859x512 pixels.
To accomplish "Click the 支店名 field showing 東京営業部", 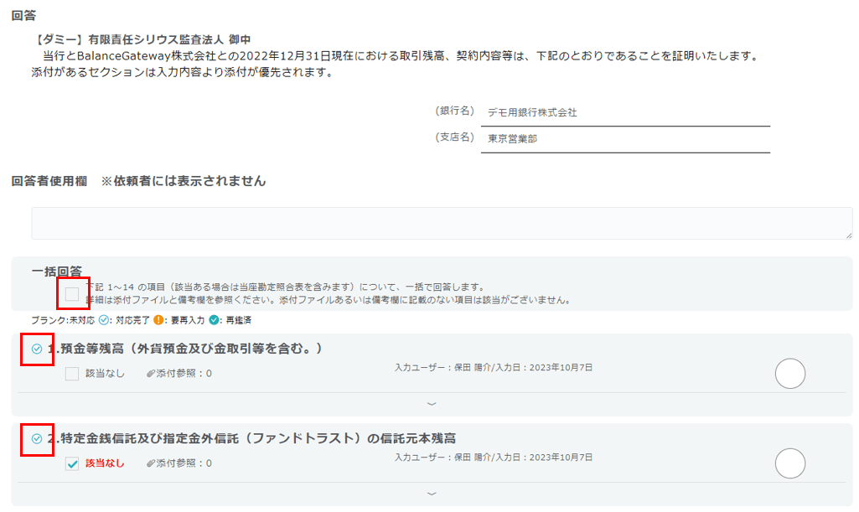I will [624, 139].
